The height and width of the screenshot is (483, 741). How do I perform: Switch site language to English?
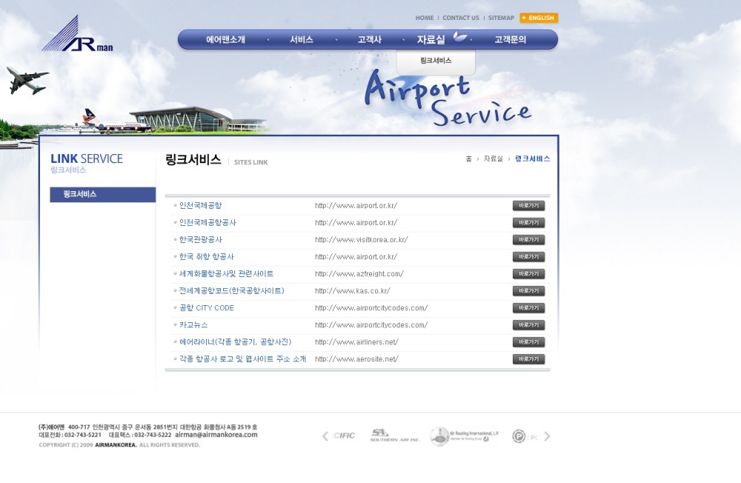point(539,18)
